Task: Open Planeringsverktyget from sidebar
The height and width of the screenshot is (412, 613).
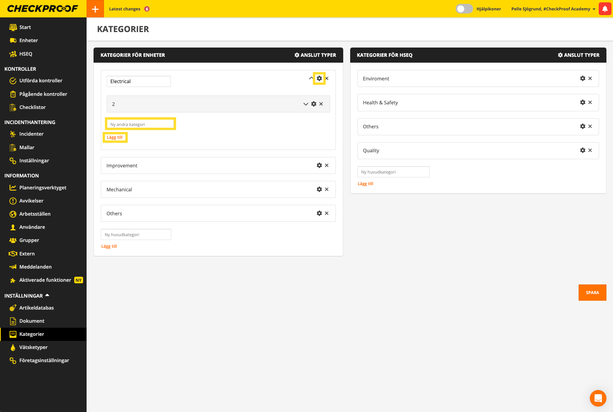Action: (x=43, y=187)
